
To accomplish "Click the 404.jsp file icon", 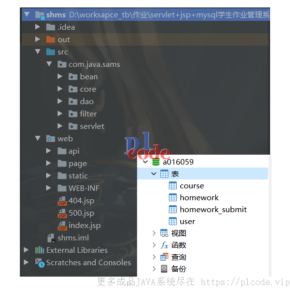I will click(x=62, y=201).
